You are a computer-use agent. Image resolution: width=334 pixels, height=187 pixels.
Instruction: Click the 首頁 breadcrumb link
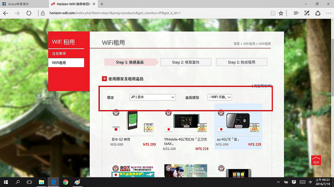[237, 44]
